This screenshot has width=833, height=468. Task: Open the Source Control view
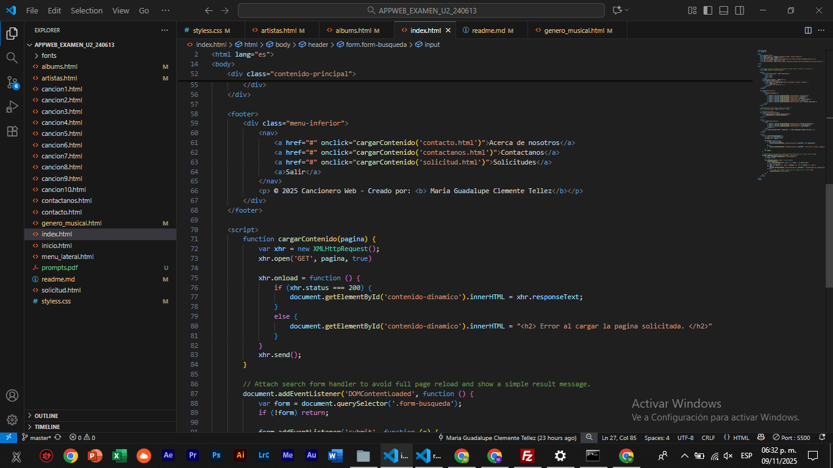[x=12, y=82]
